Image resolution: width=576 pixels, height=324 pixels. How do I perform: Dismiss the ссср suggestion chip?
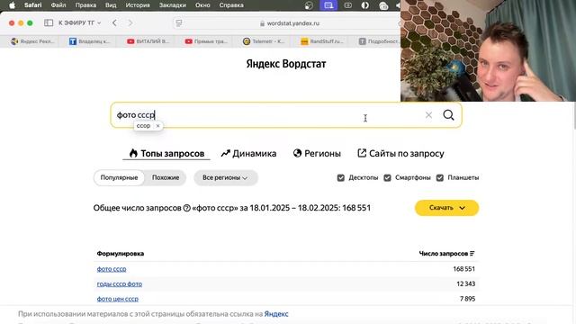point(158,126)
